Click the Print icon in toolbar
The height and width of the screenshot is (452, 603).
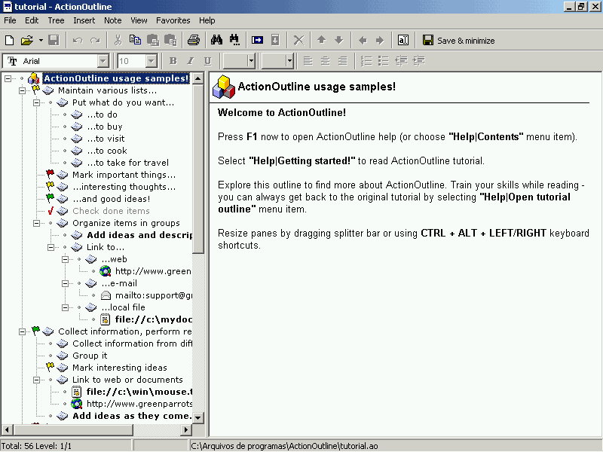point(194,40)
